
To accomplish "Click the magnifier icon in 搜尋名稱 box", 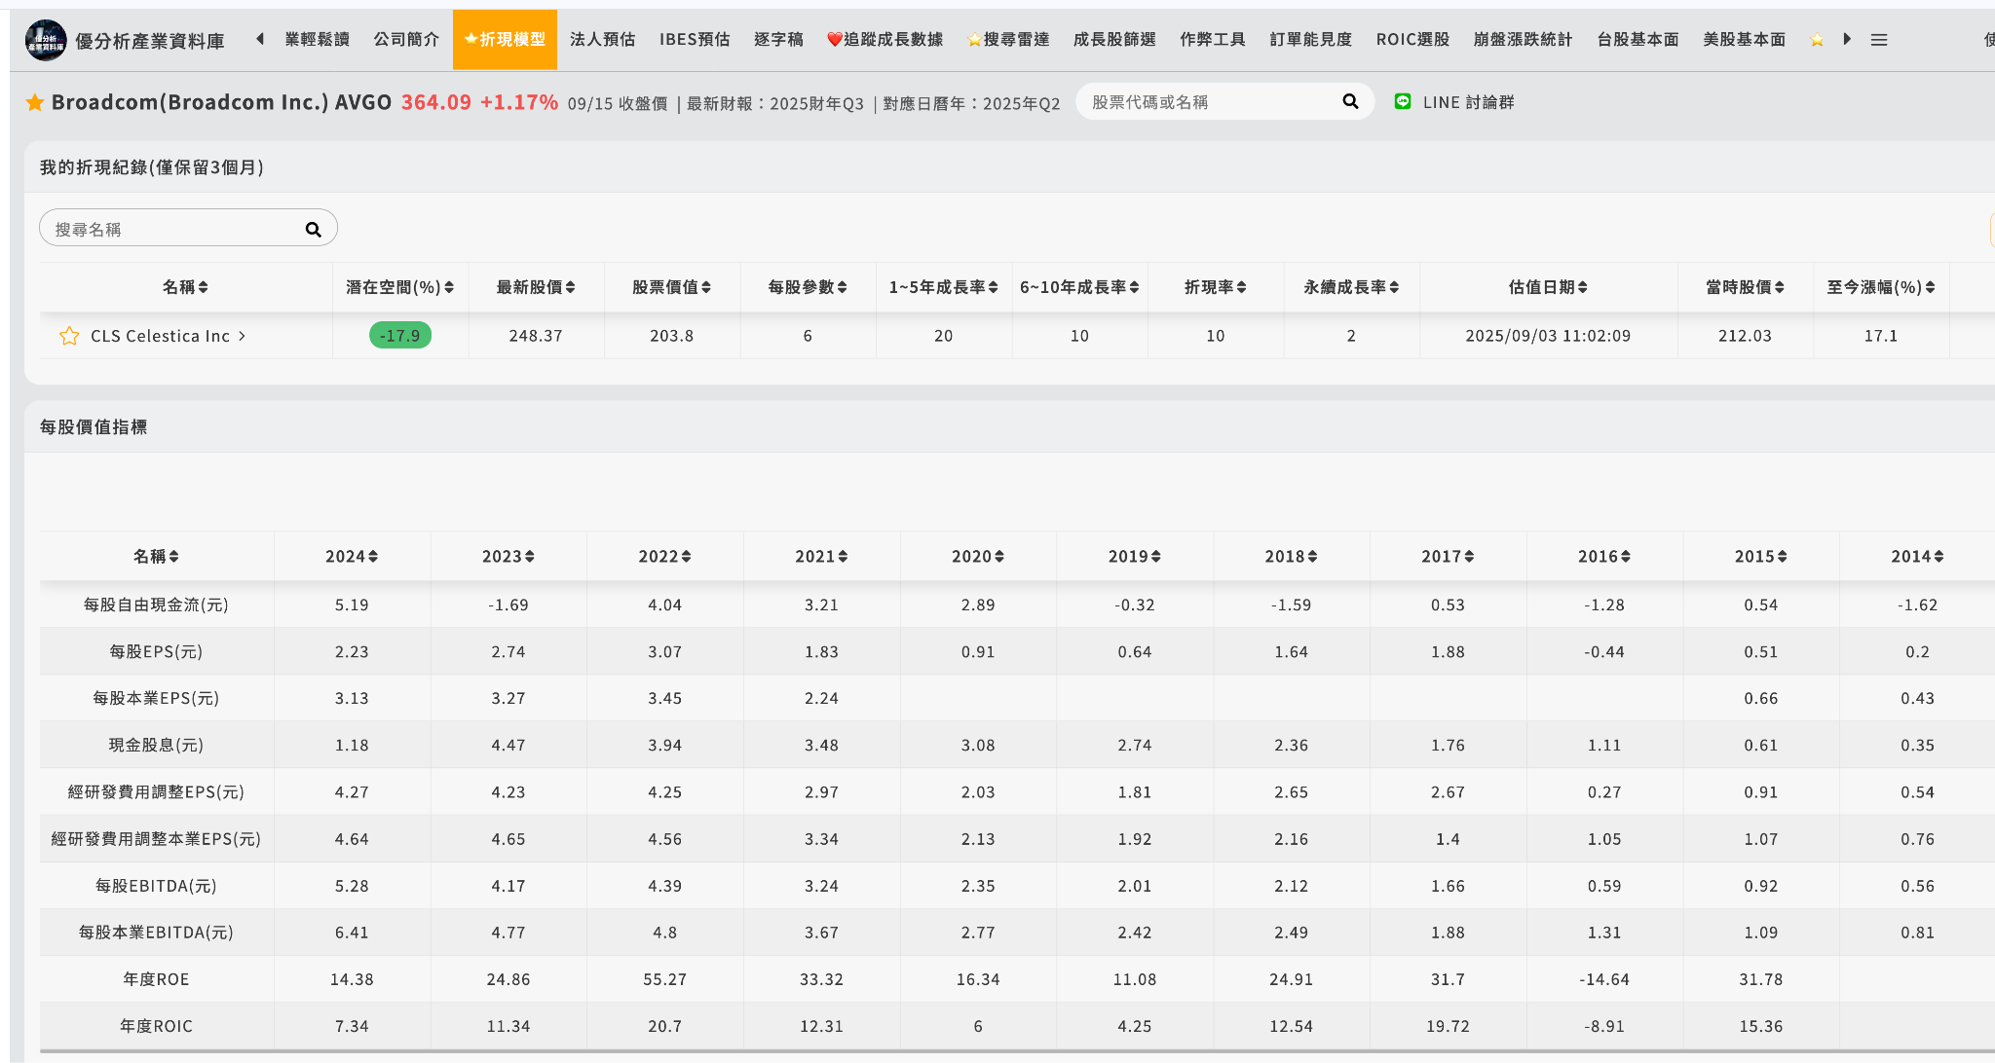I will (x=313, y=228).
